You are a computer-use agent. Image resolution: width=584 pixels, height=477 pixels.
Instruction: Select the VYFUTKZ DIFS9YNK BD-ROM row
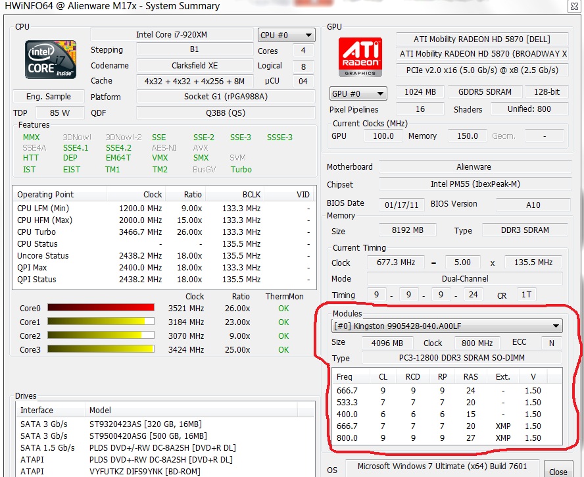(166, 472)
